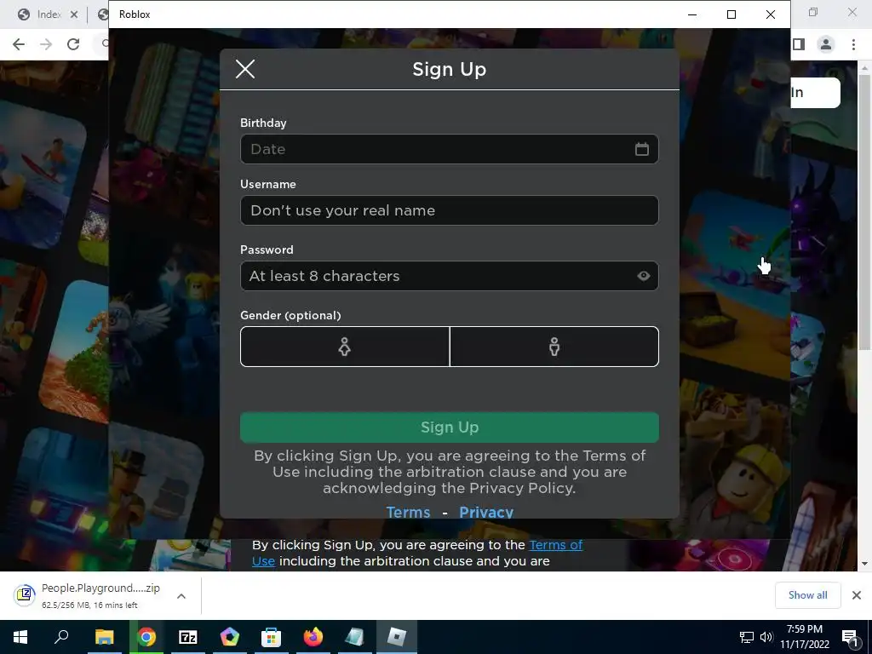Click the Chrome forward arrow
This screenshot has width=872, height=654.
[46, 44]
